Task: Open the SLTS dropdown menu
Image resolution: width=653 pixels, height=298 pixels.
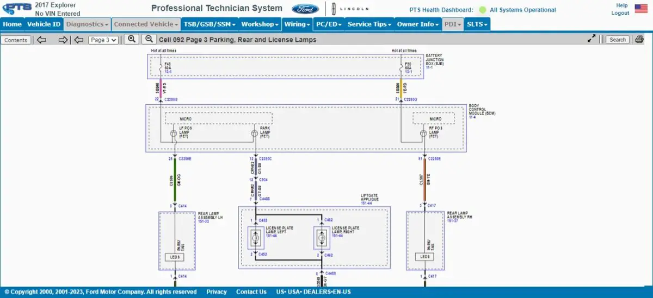Action: 477,24
